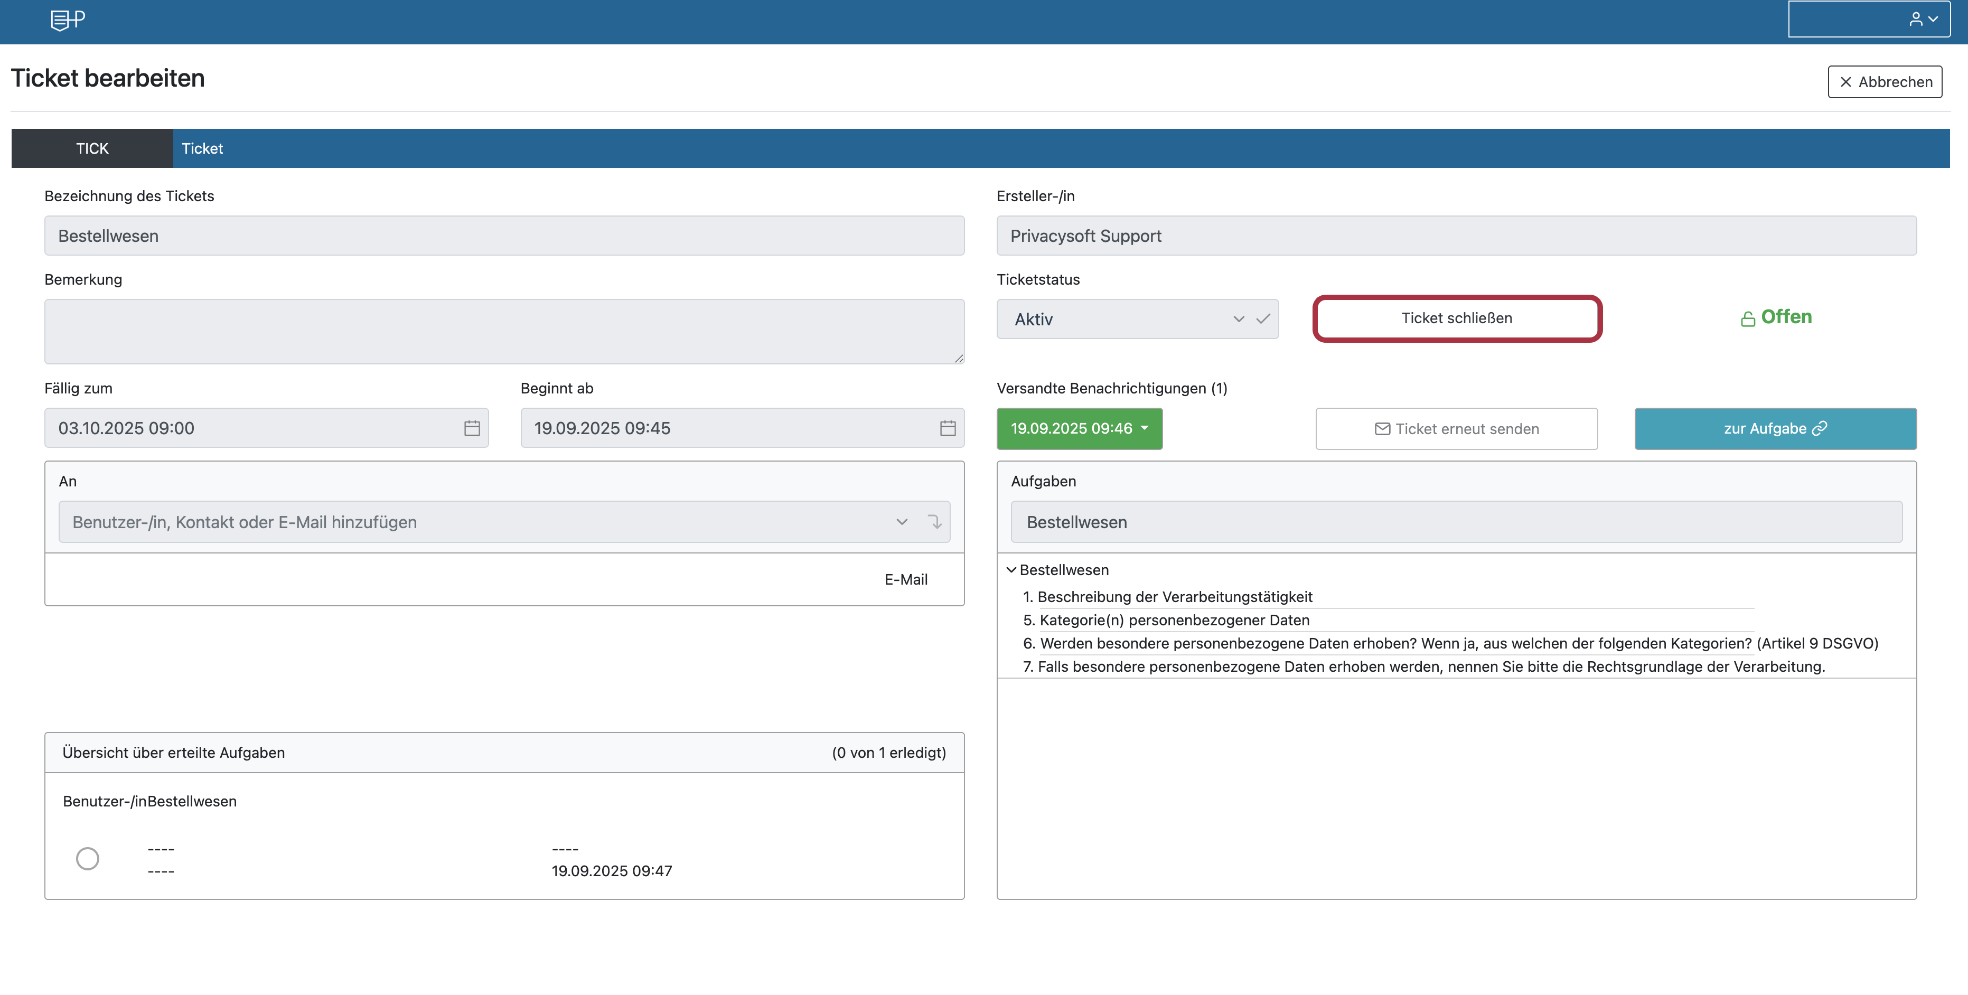This screenshot has width=1968, height=995.
Task: Click the green Offen lock icon
Action: click(1747, 319)
